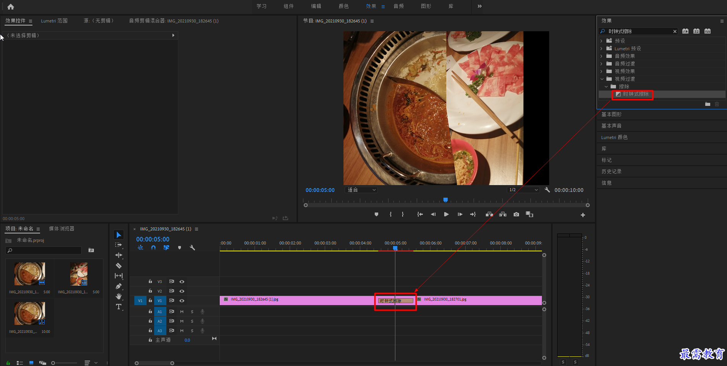Select the IMG_20210930 10:00 sequence thumbnail

click(30, 313)
